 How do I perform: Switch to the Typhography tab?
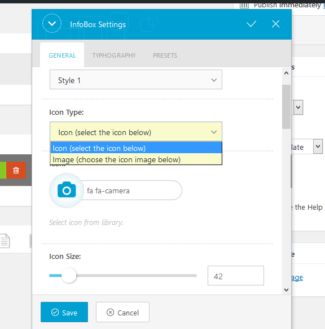[x=114, y=55]
